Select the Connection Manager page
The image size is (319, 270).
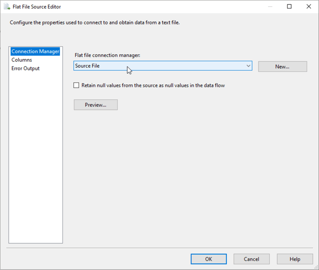coord(35,51)
